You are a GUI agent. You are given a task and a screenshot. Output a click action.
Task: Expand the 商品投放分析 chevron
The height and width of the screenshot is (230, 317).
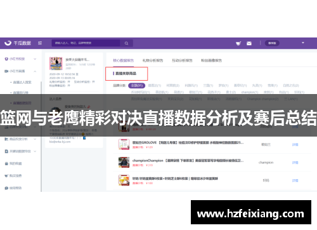click(35, 139)
